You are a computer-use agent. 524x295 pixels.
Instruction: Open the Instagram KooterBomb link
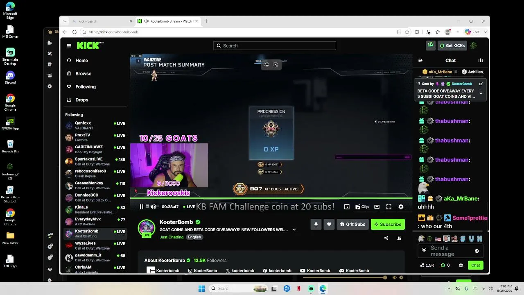pyautogui.click(x=202, y=271)
